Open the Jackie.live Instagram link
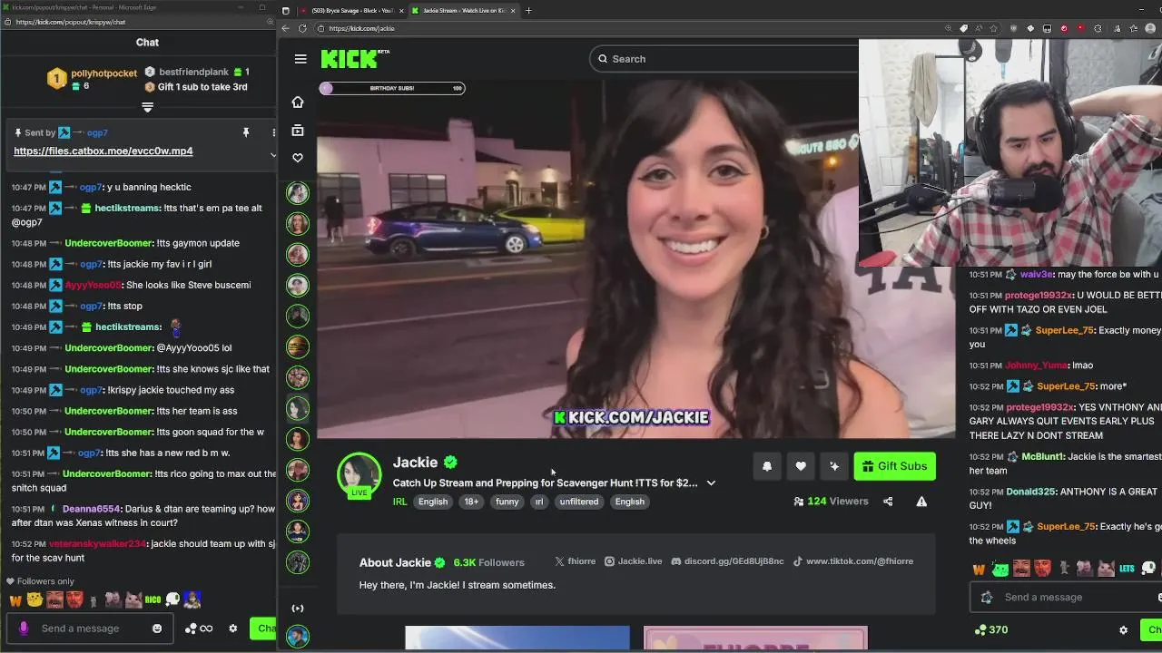 [x=633, y=561]
